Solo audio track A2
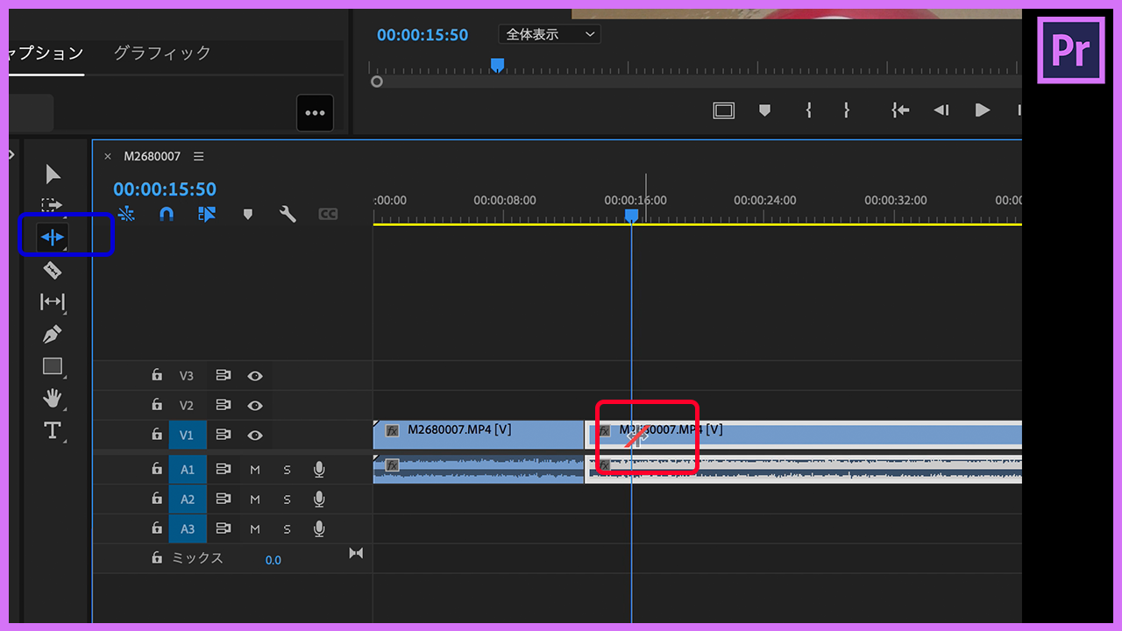 coord(287,500)
